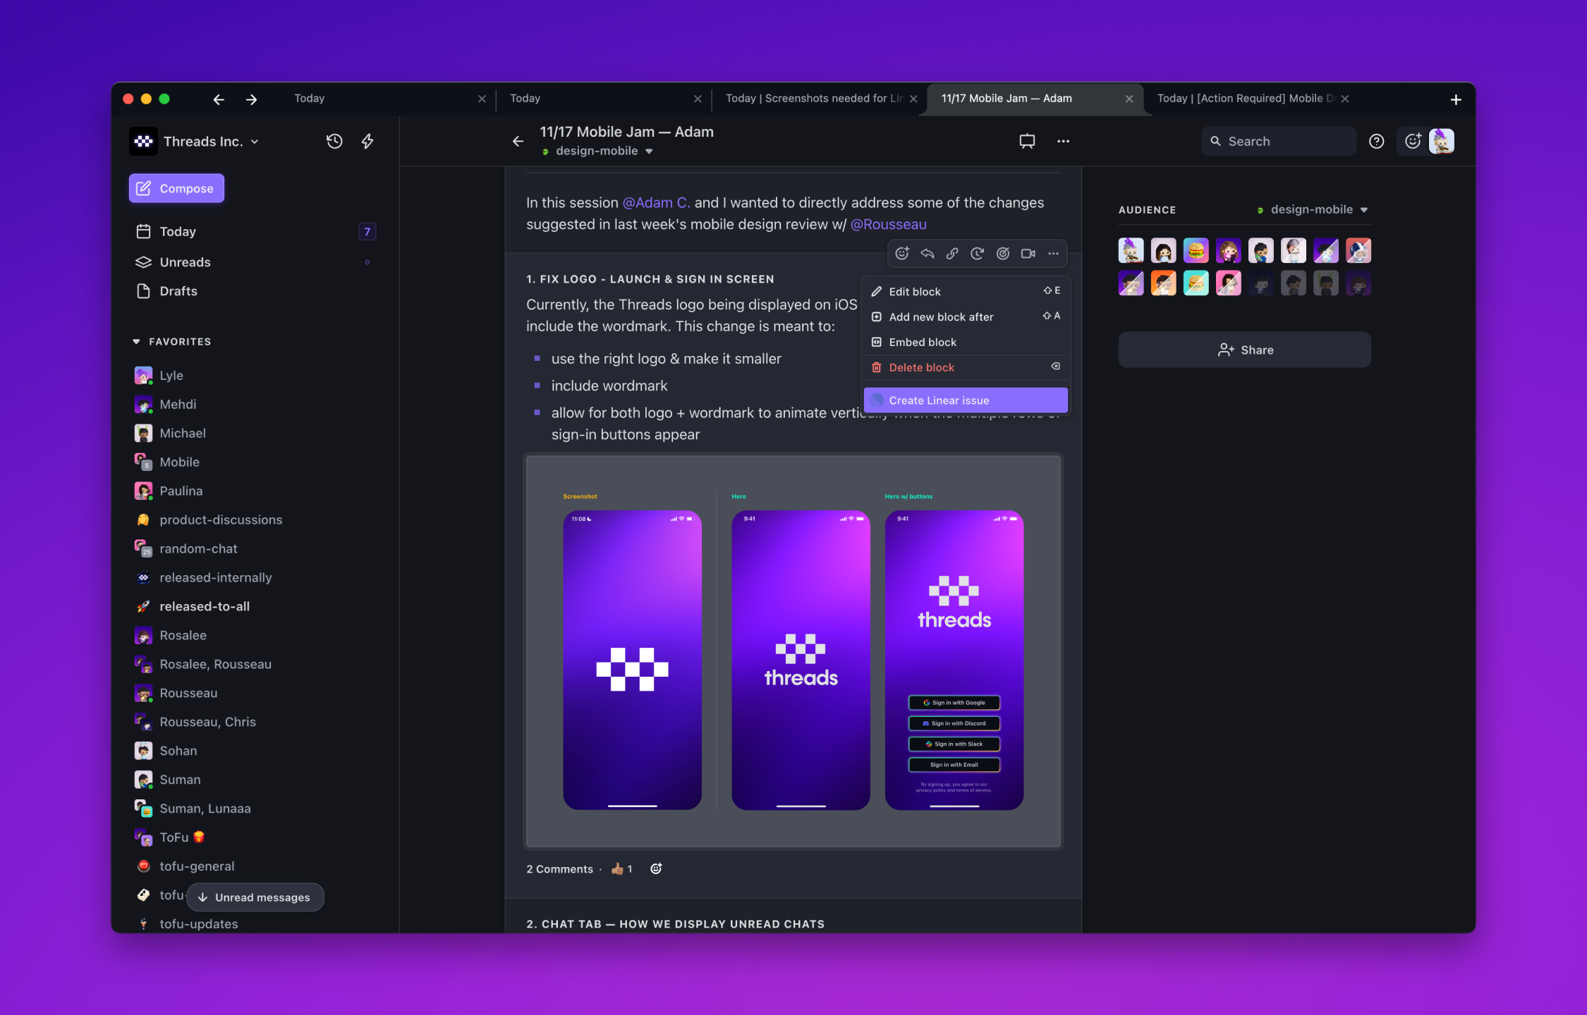Viewport: 1587px width, 1015px height.
Task: Click the Unreads section
Action: (185, 260)
